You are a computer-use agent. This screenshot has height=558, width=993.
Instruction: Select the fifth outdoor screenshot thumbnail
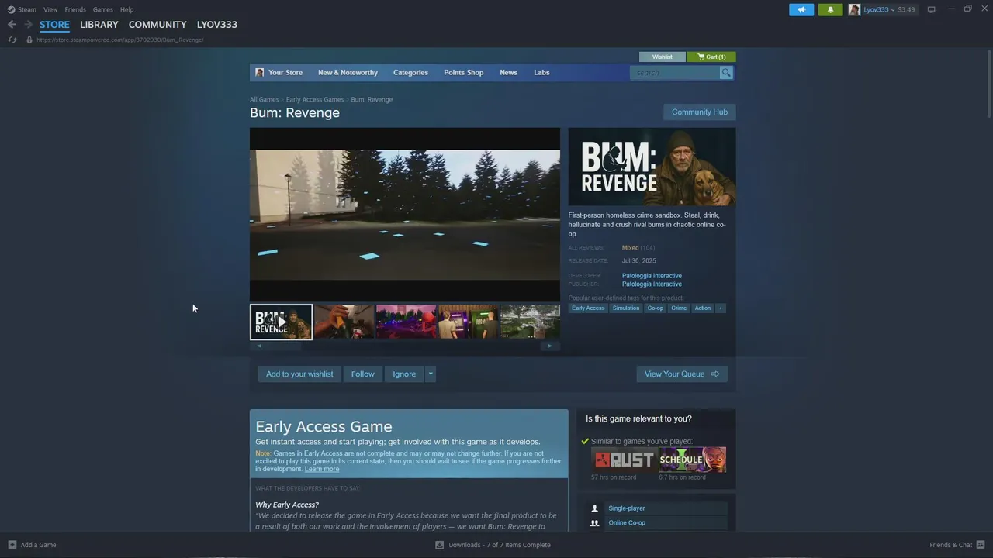(530, 322)
